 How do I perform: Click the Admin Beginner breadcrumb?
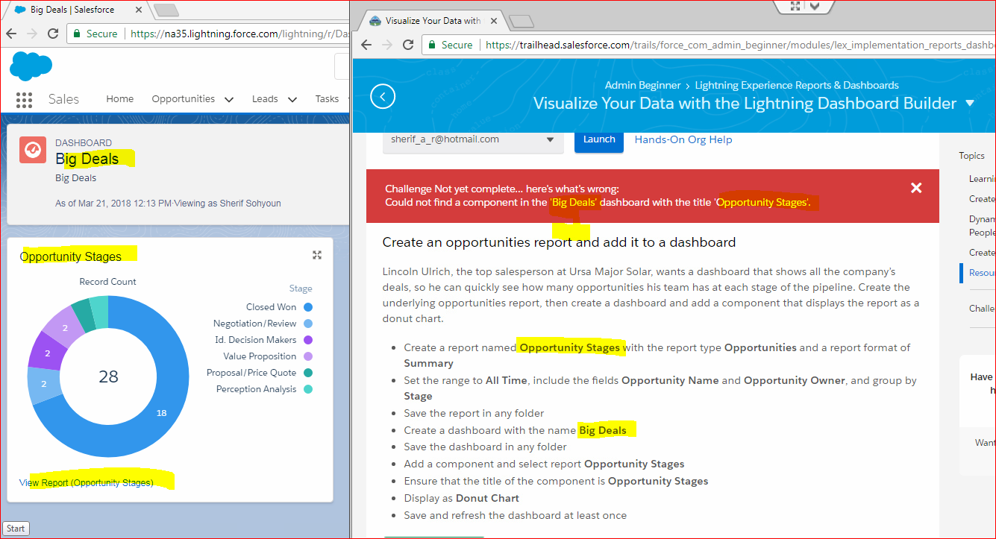[x=642, y=86]
